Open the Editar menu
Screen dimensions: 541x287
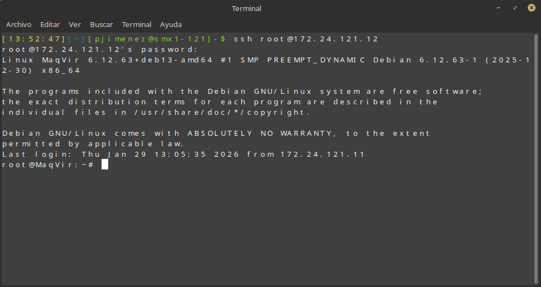coord(50,25)
